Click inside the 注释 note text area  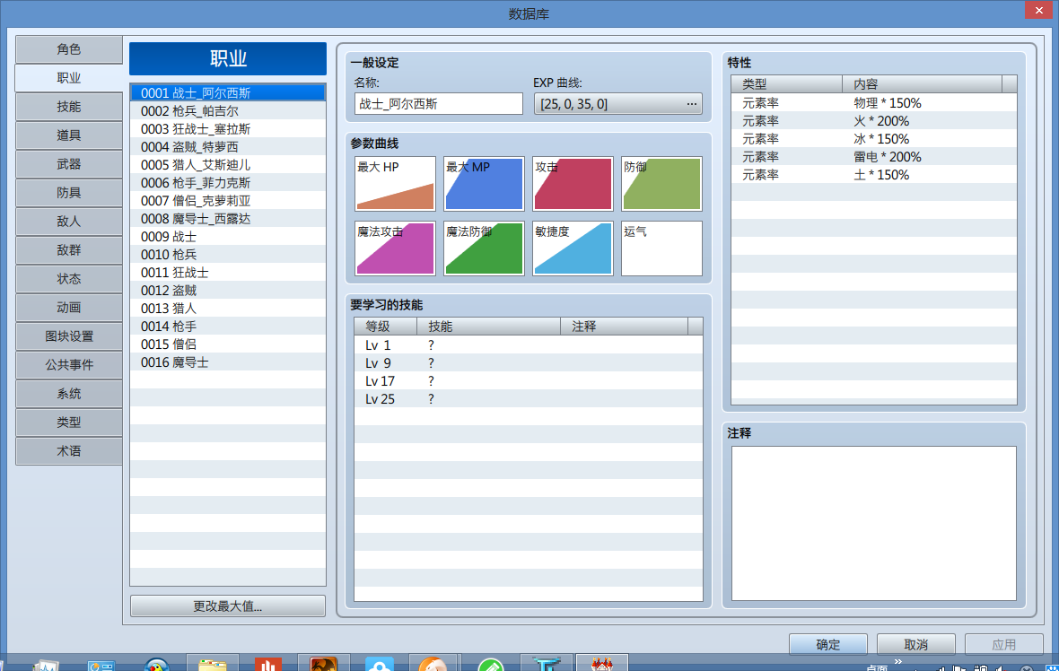pyautogui.click(x=874, y=523)
